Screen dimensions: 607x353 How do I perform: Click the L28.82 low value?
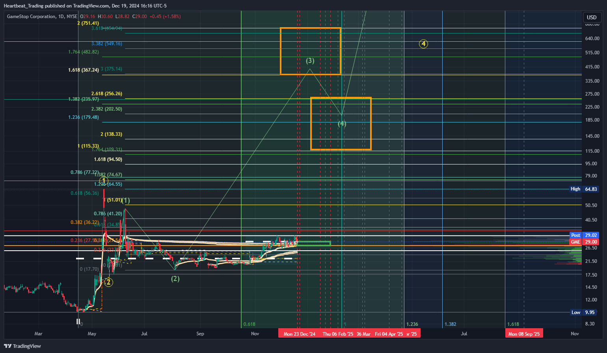point(123,17)
